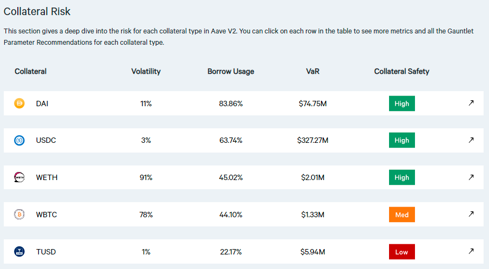The height and width of the screenshot is (269, 489).
Task: Click the Low safety badge for TUSD
Action: [401, 252]
